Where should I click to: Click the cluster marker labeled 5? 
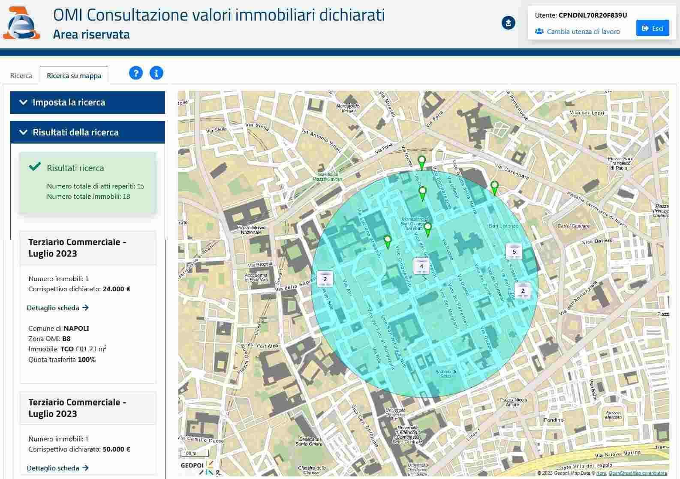514,251
